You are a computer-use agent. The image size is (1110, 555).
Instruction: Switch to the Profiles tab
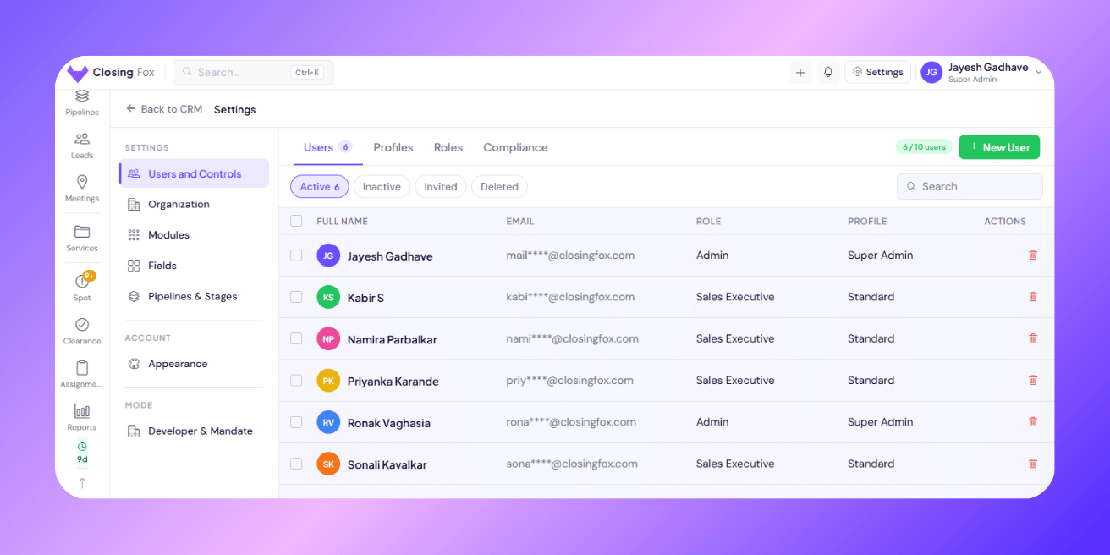(393, 147)
